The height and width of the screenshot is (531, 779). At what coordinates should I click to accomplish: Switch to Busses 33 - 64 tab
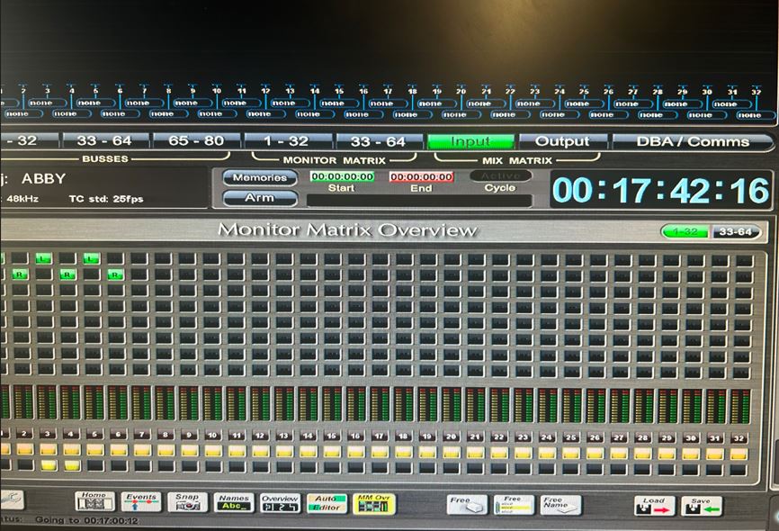pos(104,140)
